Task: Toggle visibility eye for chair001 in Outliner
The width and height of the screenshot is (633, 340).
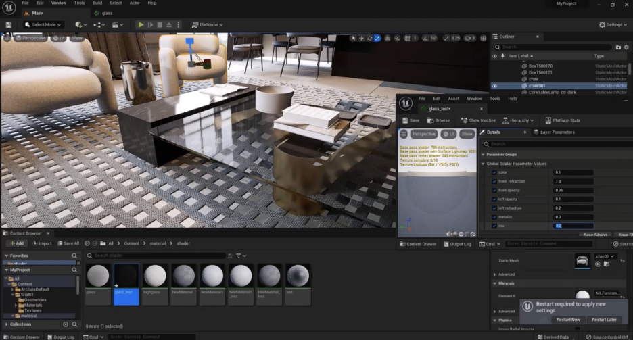Action: pyautogui.click(x=495, y=86)
